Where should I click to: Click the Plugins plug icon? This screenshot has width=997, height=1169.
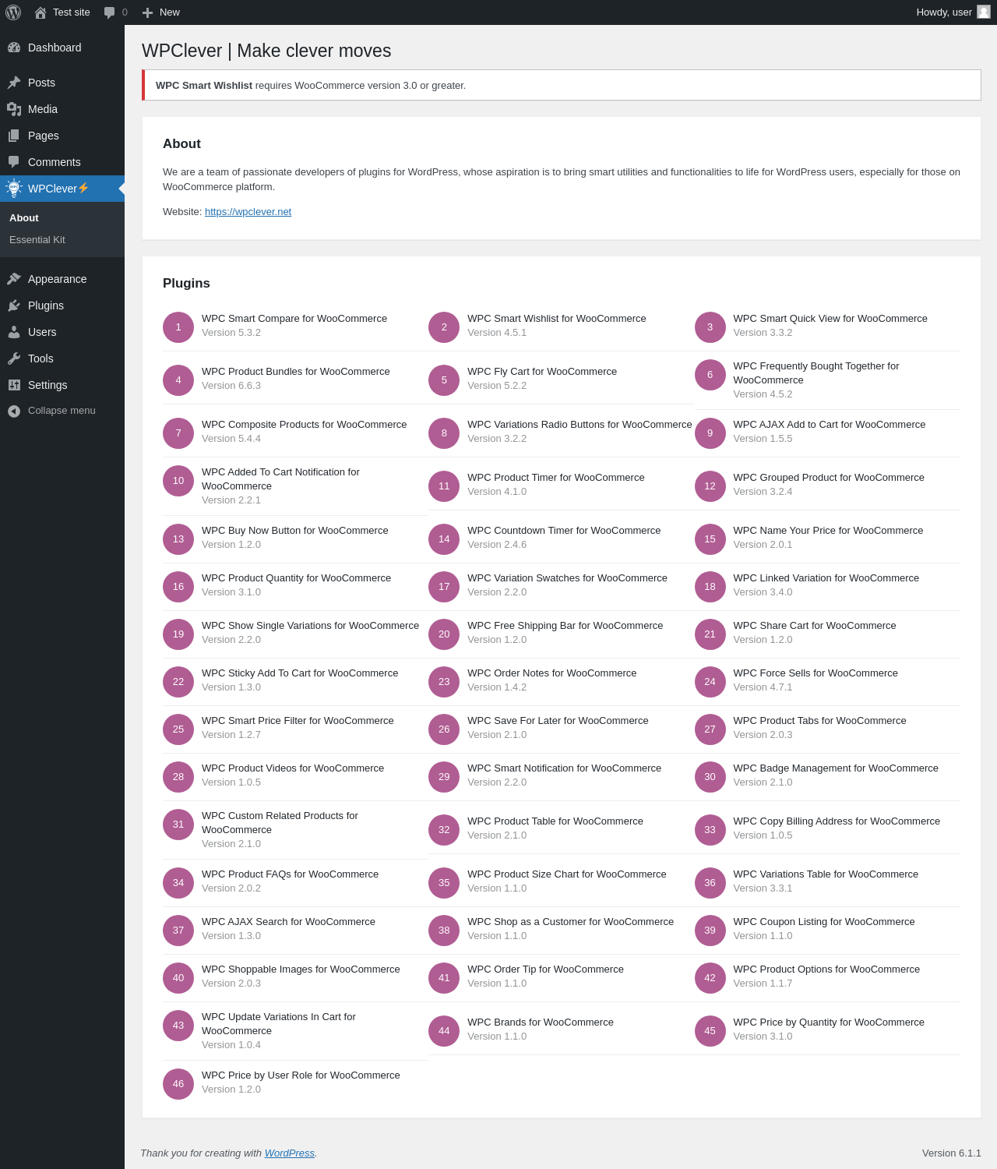pyautogui.click(x=14, y=305)
